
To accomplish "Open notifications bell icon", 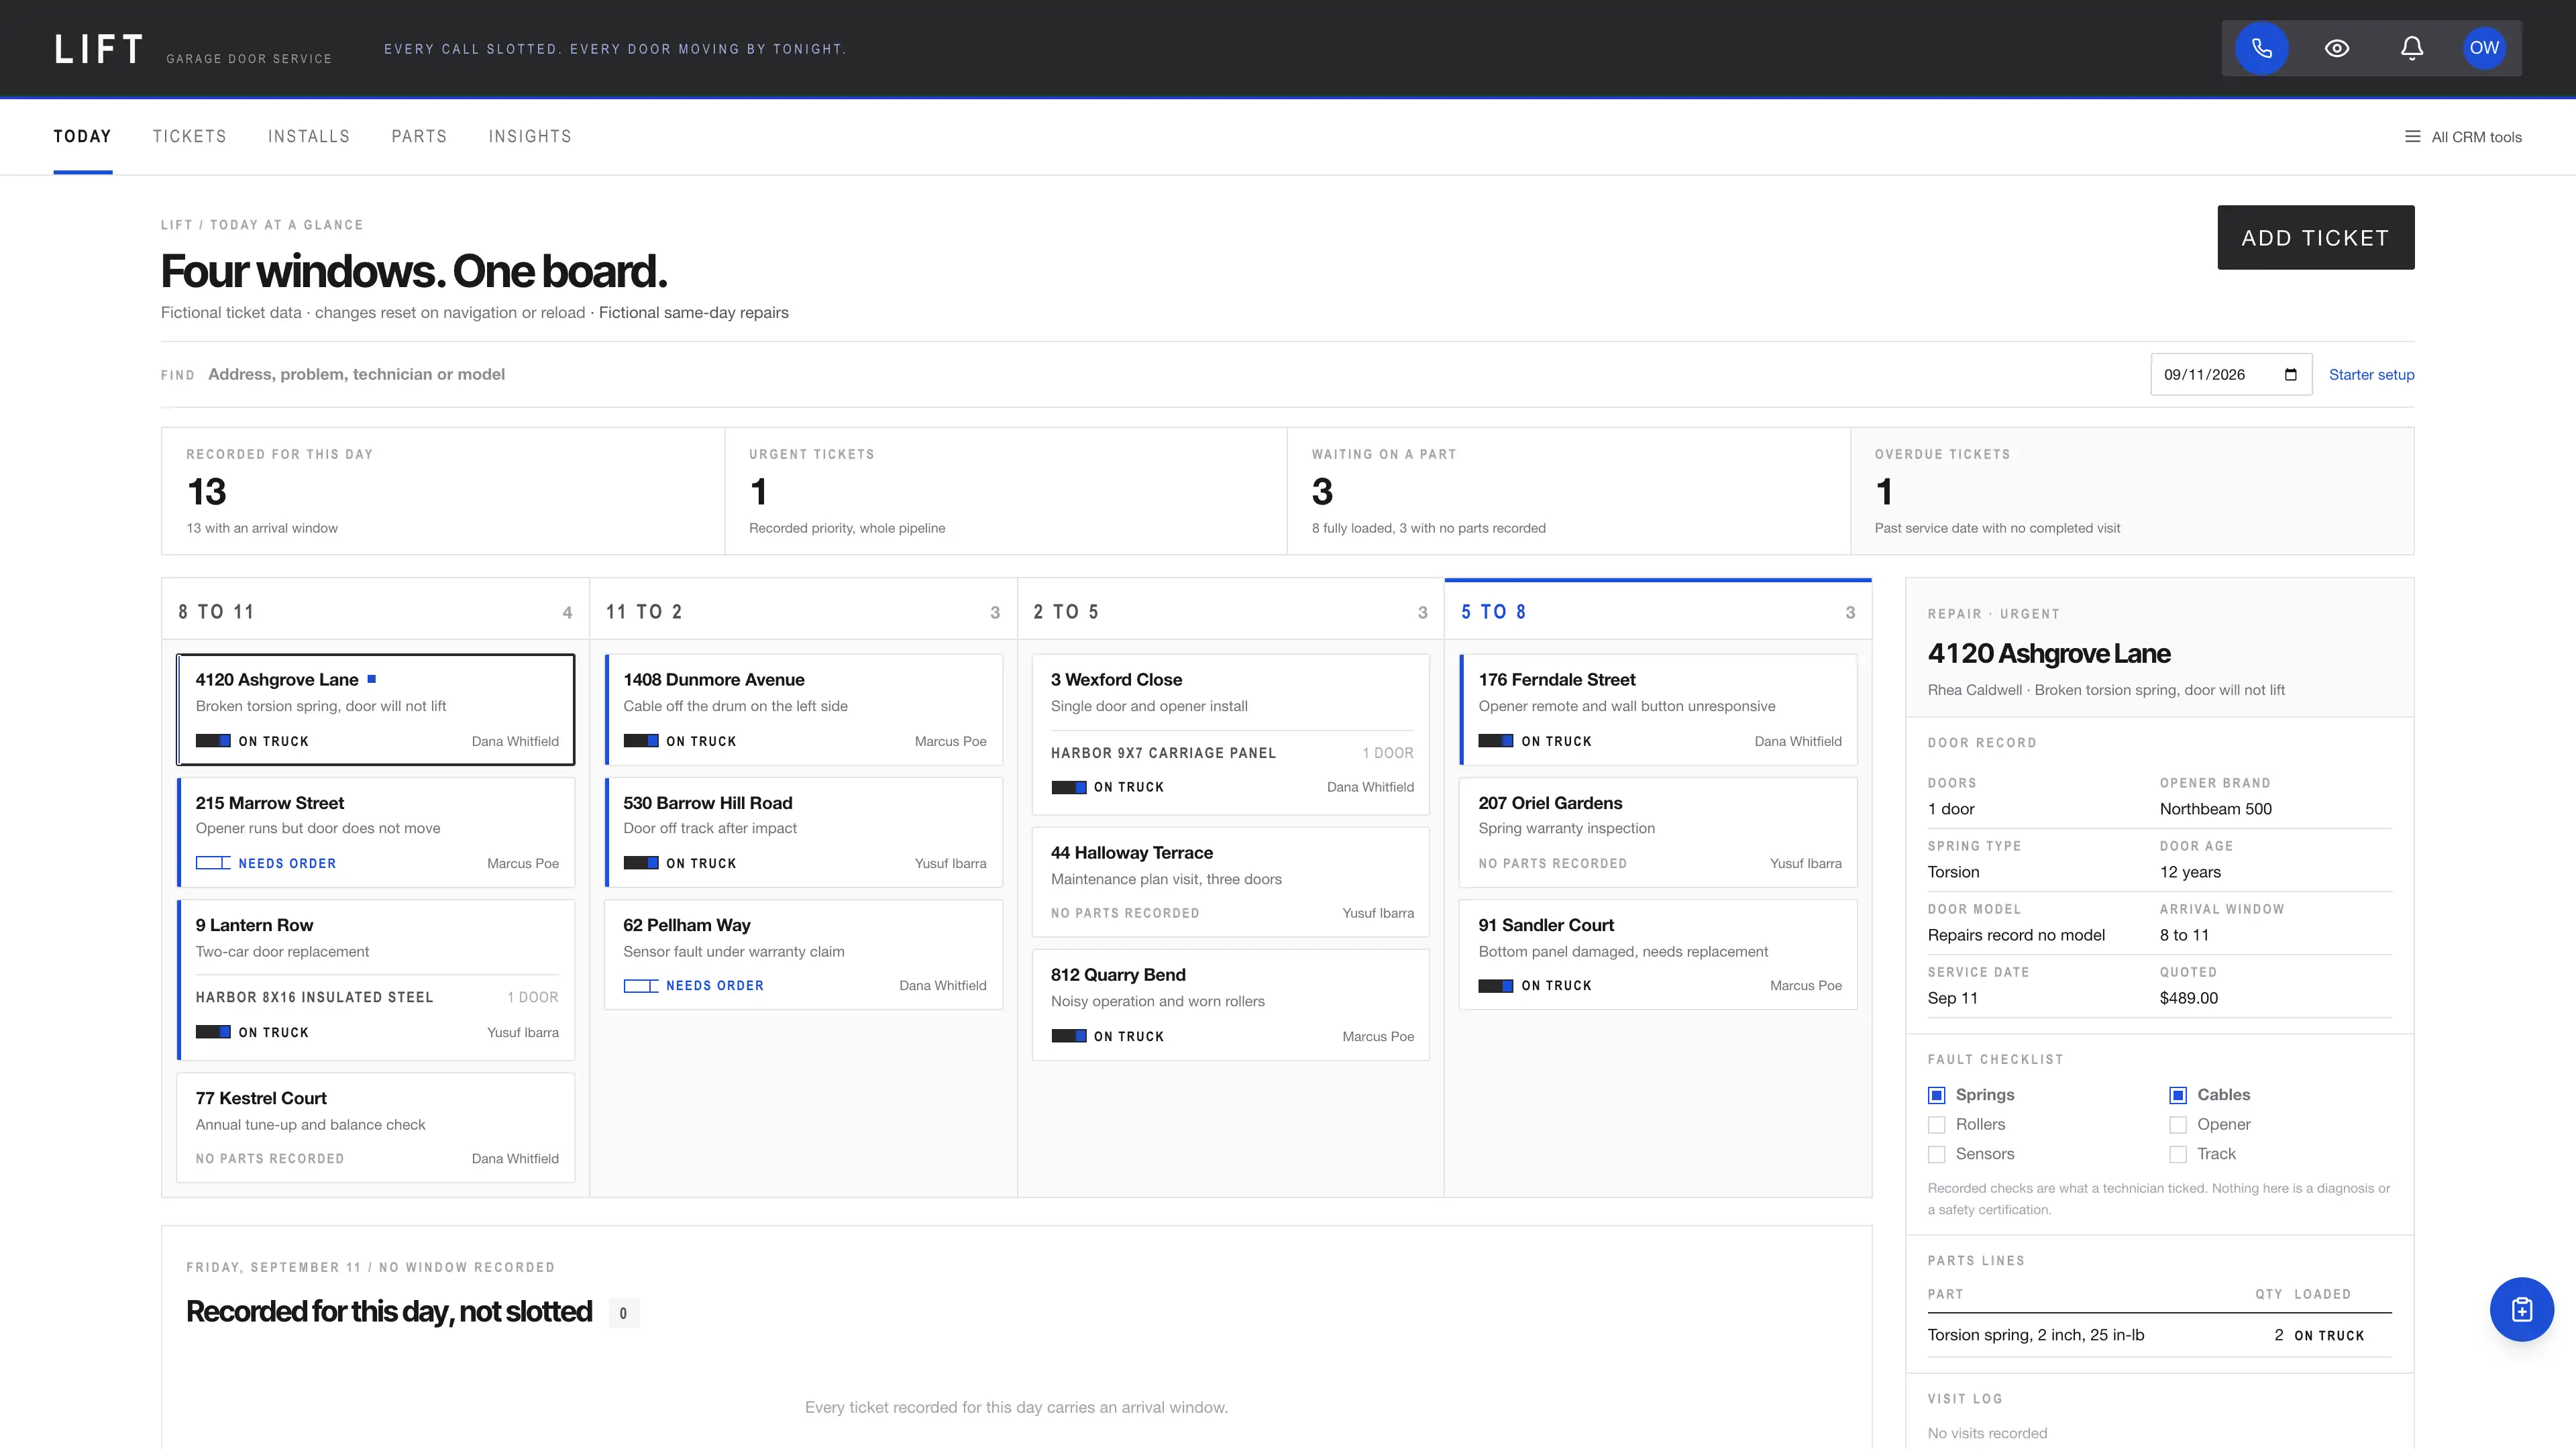I will [x=2412, y=48].
